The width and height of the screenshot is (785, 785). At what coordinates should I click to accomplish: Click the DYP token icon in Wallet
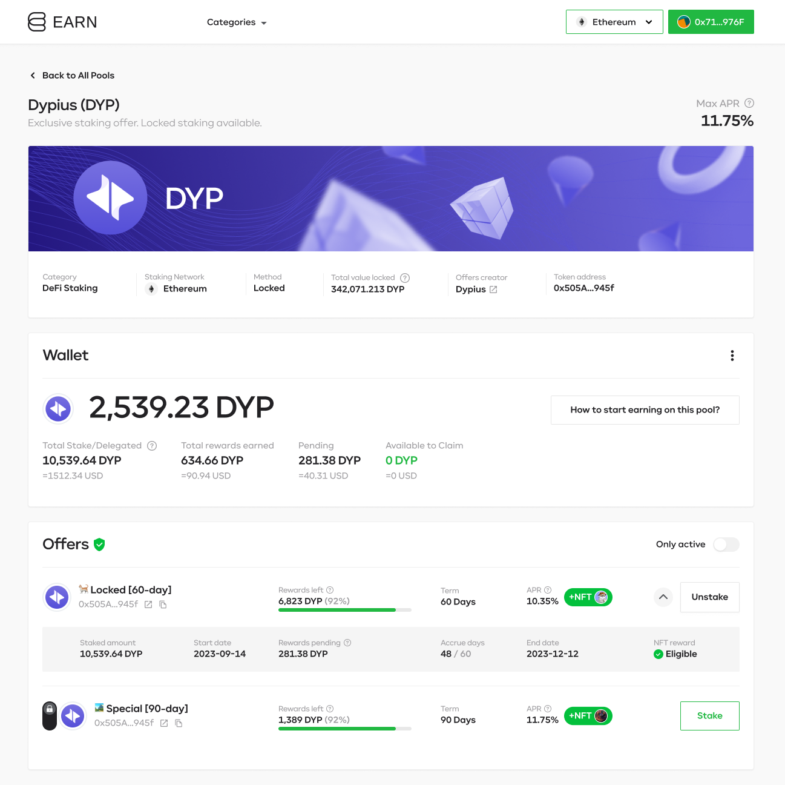(58, 409)
